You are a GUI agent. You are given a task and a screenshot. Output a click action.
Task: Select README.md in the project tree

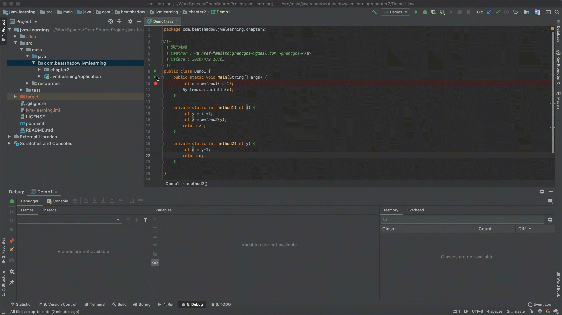pyautogui.click(x=39, y=130)
